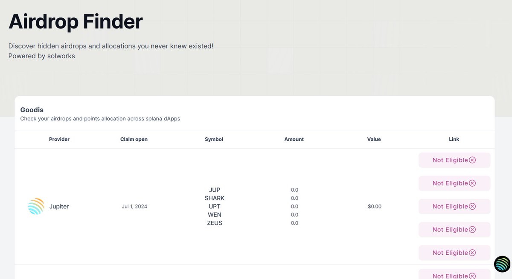Image resolution: width=512 pixels, height=279 pixels.
Task: Click the Airdrop Finder page title
Action: [x=75, y=21]
